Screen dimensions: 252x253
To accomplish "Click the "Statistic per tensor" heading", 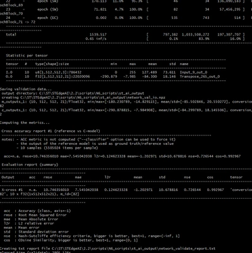I will click(27, 56).
